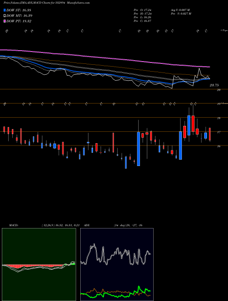Select the 'DOW MT: 16.39' legend text
Image resolution: width=228 pixels, height=301 pixels.
pyautogui.click(x=20, y=16)
